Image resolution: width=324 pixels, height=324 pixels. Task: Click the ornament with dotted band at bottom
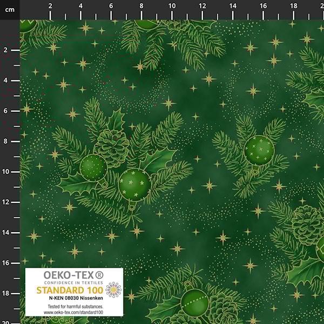[194, 301]
